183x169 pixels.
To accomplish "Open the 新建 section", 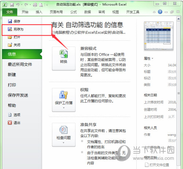I will coord(12,74).
